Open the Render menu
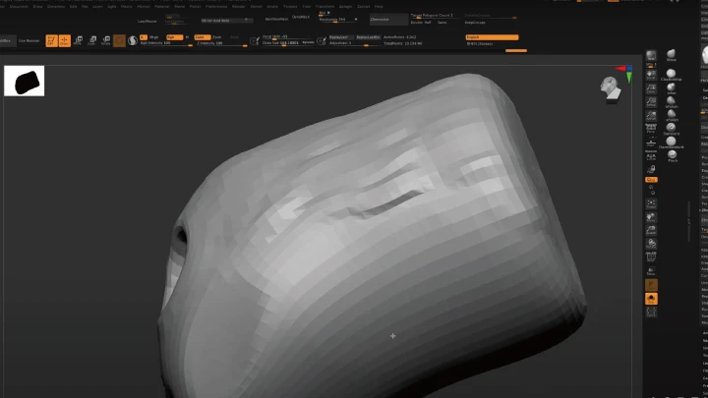 (x=238, y=6)
